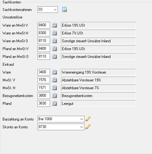Click the Erlöse 7% USt description field

pos(99,33)
